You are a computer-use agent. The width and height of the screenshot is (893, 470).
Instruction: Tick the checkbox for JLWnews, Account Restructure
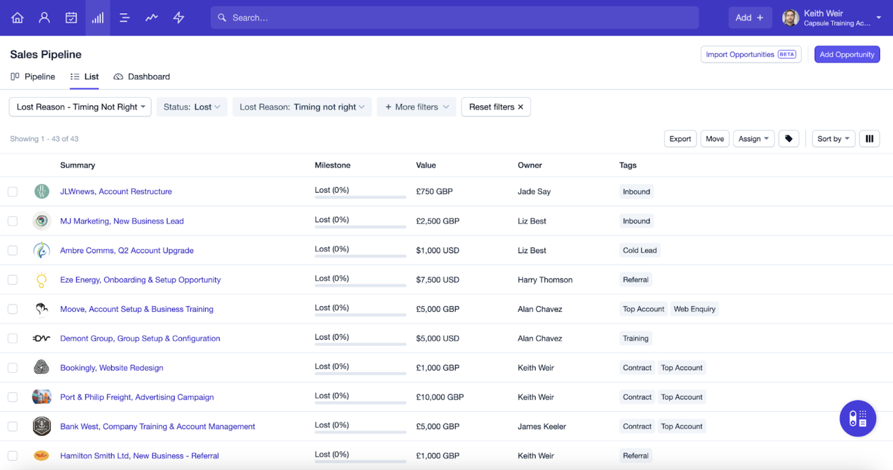click(x=13, y=191)
